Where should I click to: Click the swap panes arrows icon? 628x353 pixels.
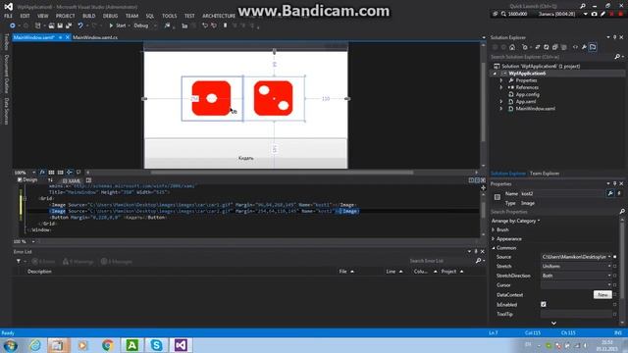coord(50,180)
